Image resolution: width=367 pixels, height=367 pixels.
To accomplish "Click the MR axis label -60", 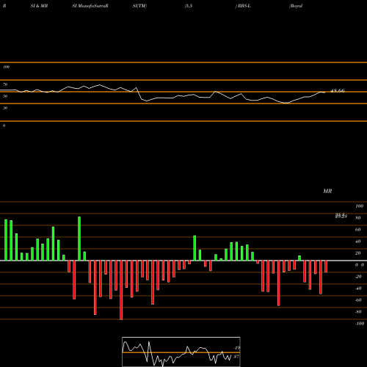I will (x=358, y=300).
